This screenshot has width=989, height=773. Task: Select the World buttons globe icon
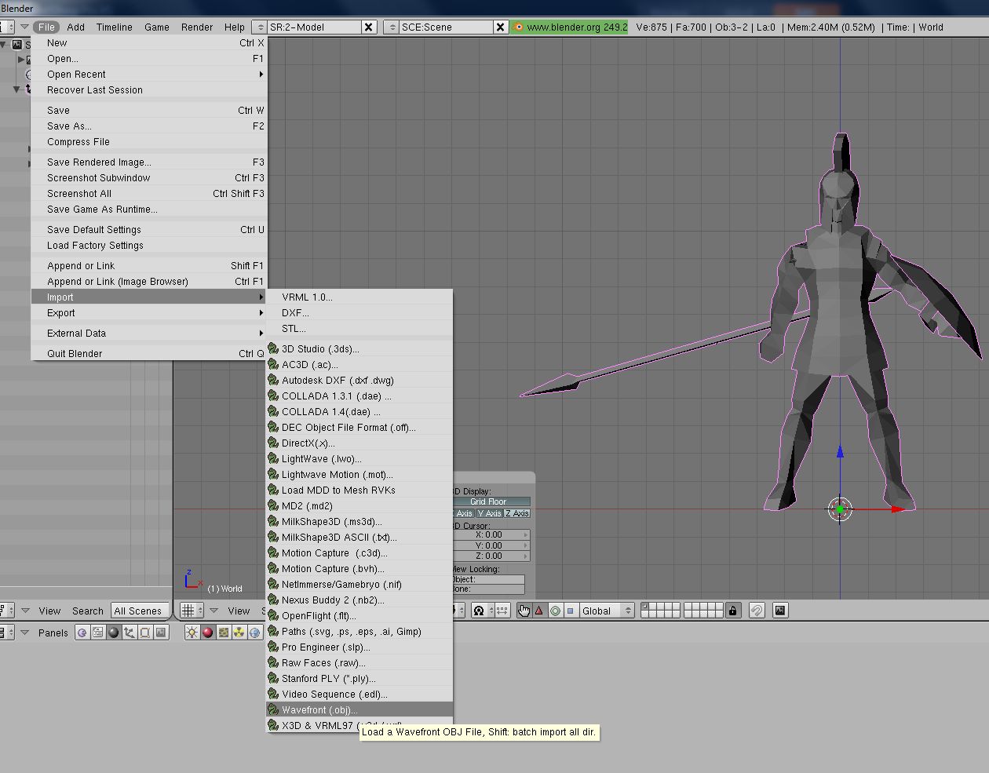255,633
